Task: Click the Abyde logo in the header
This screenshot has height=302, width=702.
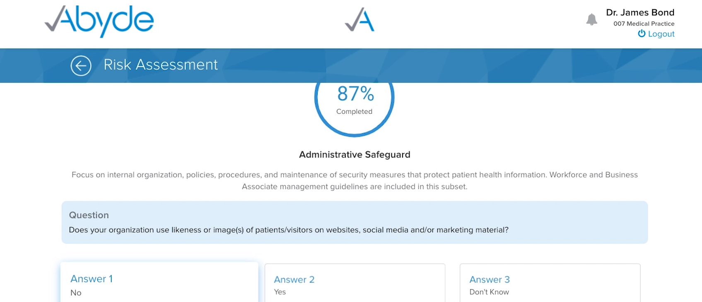Action: pyautogui.click(x=99, y=21)
